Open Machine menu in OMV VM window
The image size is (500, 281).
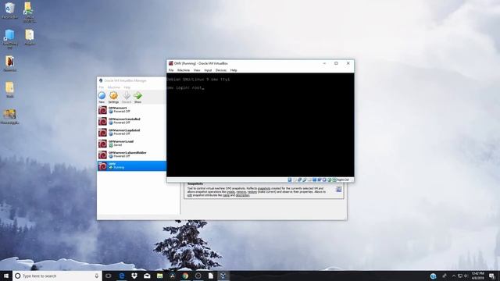click(x=184, y=70)
